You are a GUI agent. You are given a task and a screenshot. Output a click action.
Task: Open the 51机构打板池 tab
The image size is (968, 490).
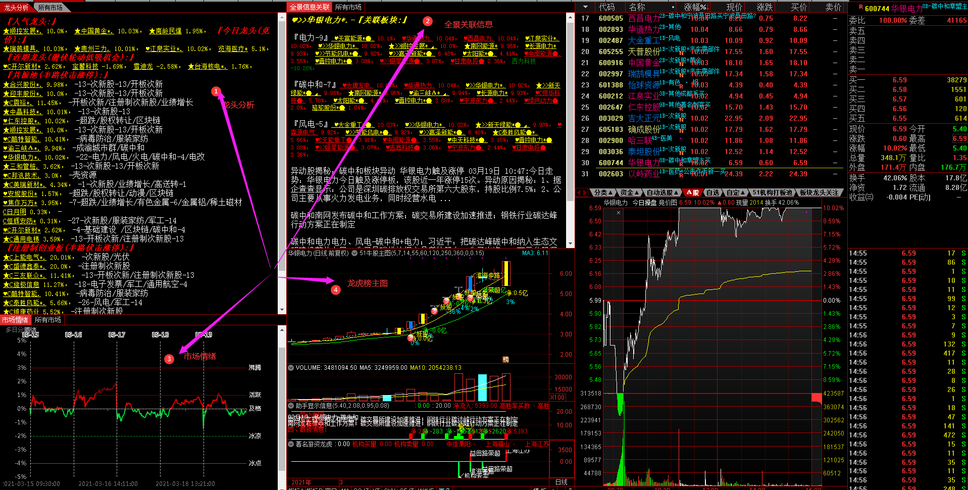click(772, 192)
